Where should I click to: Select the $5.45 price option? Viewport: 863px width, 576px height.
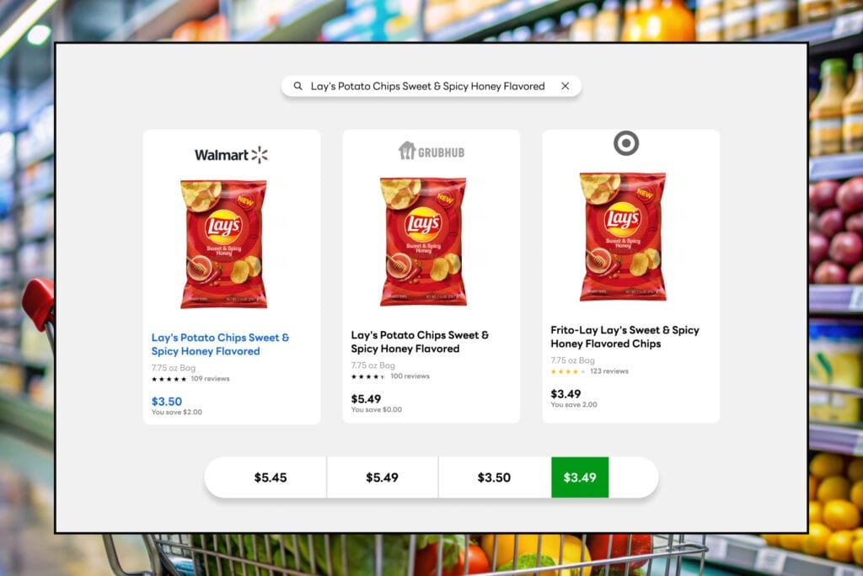(x=271, y=477)
